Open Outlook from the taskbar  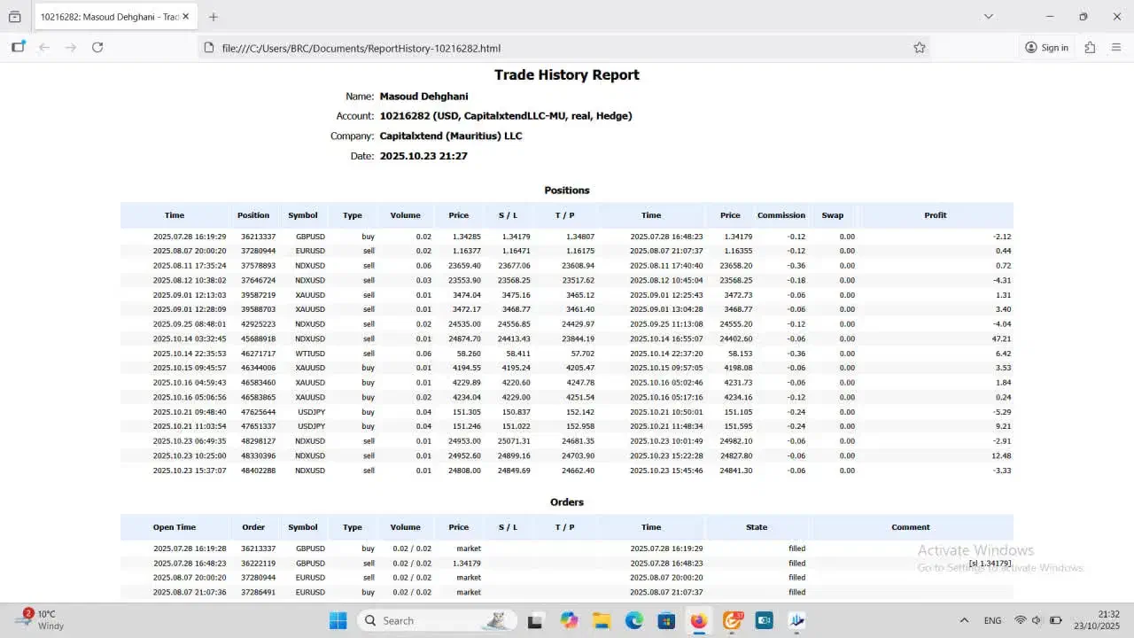[x=765, y=620]
